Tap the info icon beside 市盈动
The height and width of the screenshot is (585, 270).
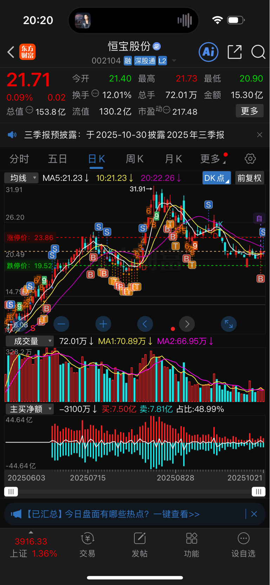tap(166, 110)
